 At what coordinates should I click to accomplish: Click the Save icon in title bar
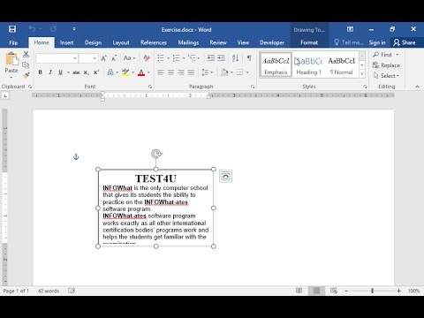click(x=12, y=29)
